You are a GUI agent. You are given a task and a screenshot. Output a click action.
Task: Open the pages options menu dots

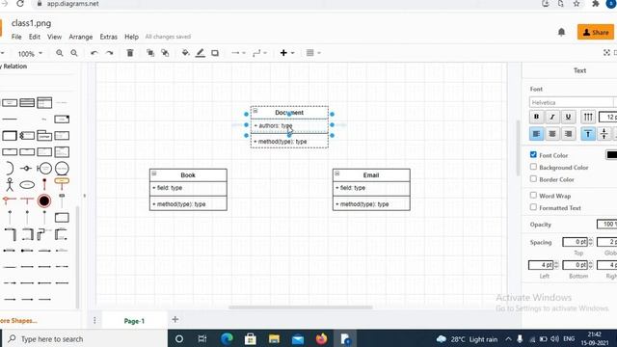pos(94,320)
